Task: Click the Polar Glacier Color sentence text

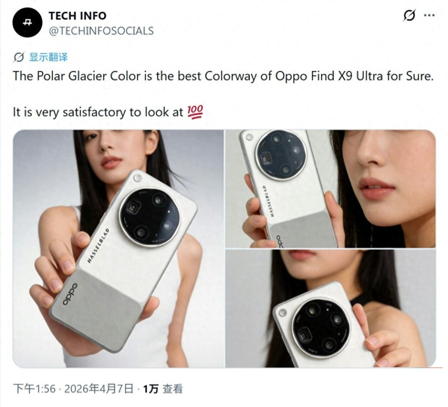Action: pyautogui.click(x=223, y=76)
